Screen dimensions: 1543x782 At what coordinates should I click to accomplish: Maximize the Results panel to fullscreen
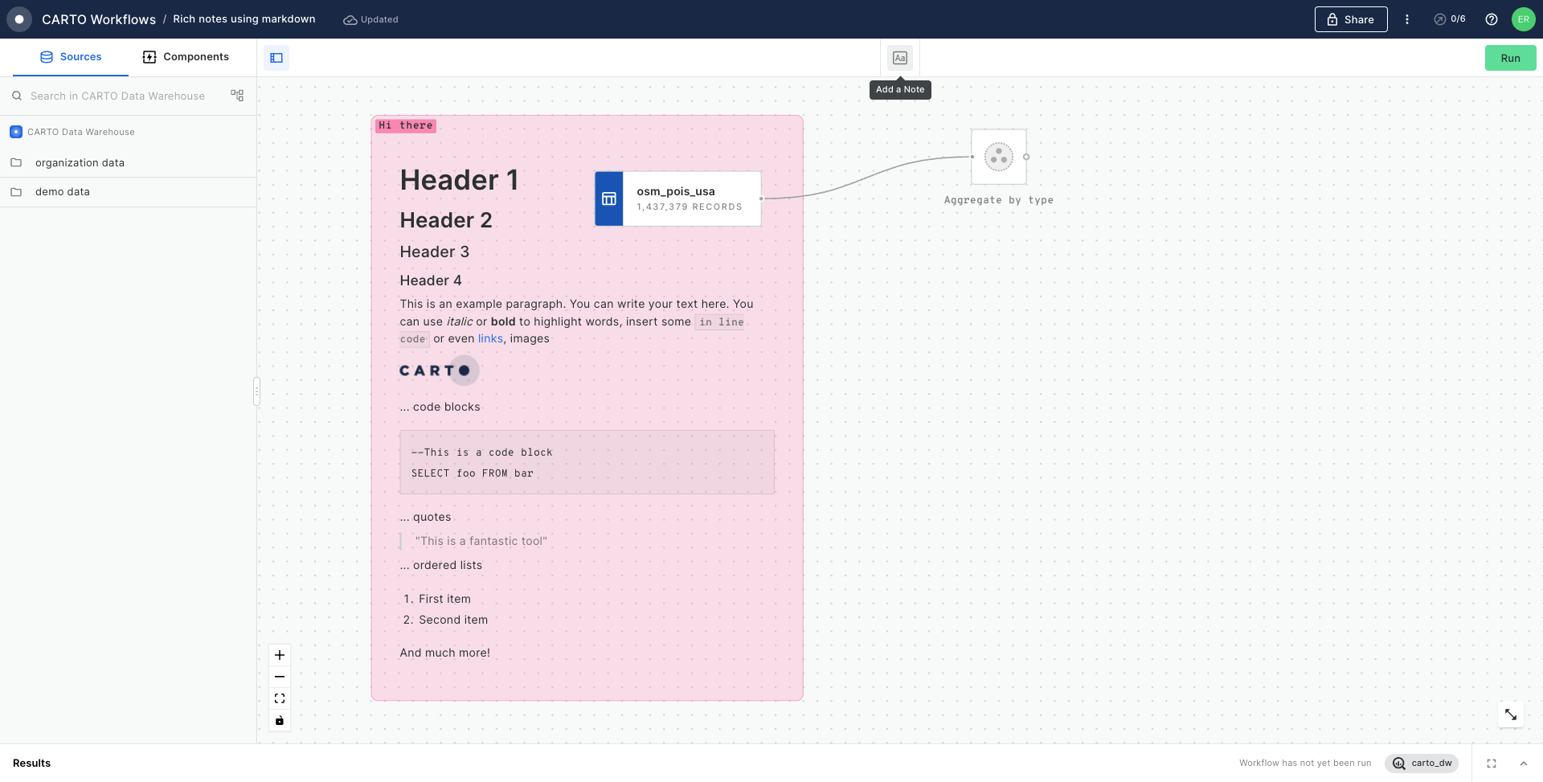(x=1492, y=764)
